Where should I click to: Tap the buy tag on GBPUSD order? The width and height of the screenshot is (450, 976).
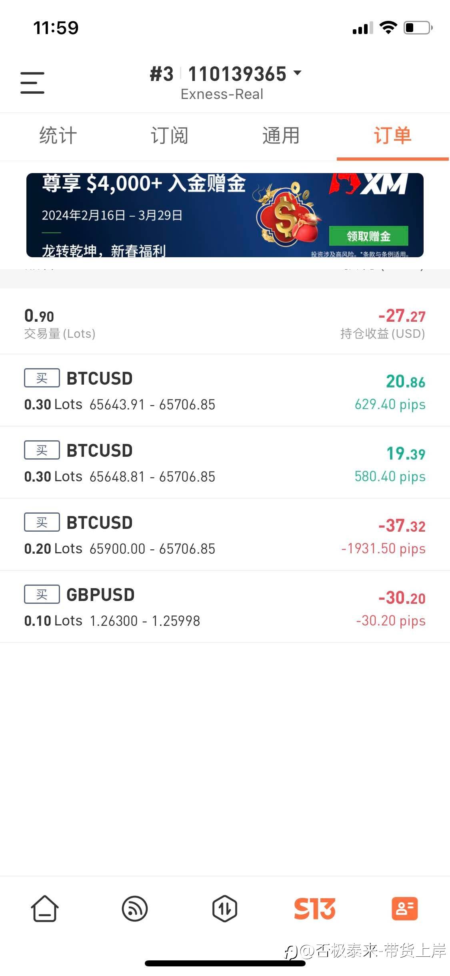(x=42, y=594)
